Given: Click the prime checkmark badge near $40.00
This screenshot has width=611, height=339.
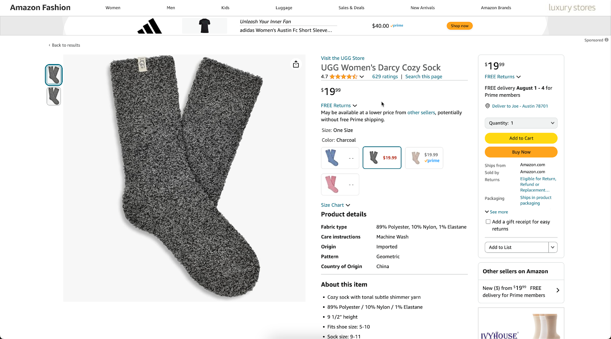Looking at the screenshot, I should tap(397, 26).
